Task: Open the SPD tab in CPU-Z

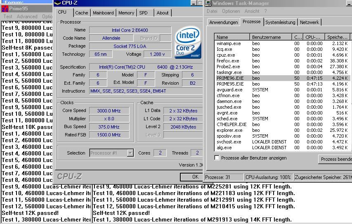Action: pyautogui.click(x=143, y=13)
